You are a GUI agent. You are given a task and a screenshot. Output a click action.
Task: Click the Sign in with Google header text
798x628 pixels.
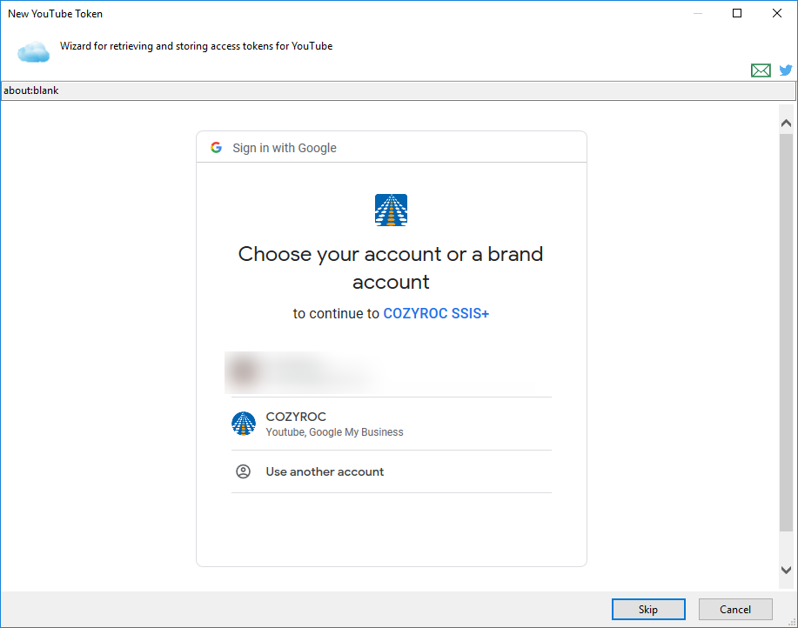pyautogui.click(x=285, y=148)
